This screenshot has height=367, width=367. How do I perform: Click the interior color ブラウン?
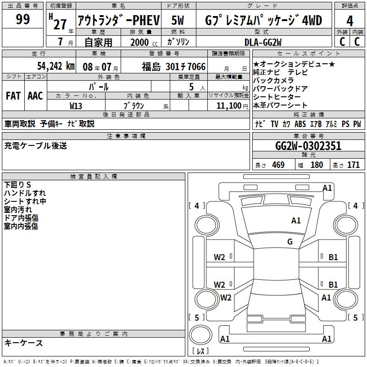click(133, 106)
